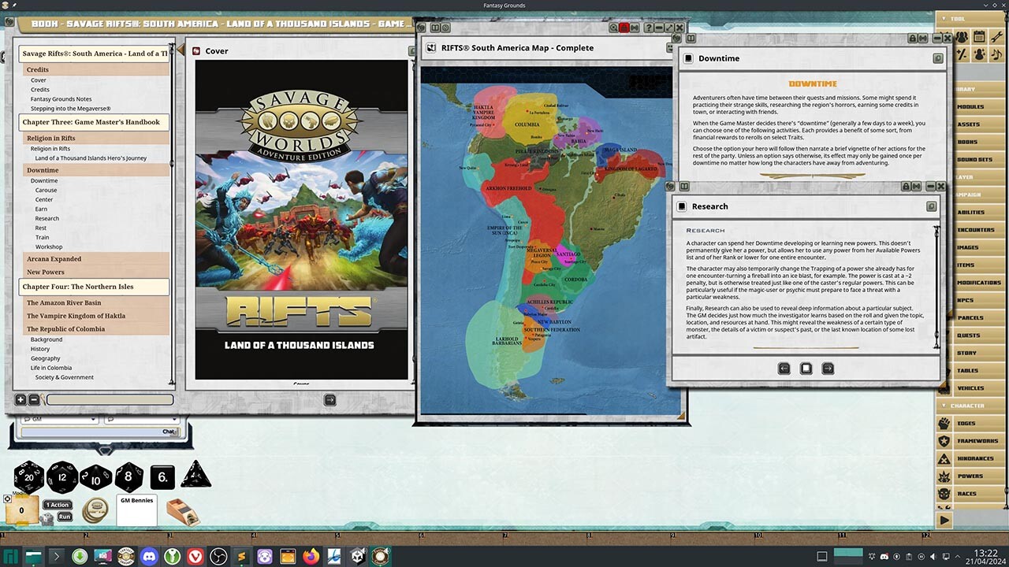Toggle the red lock on the map window

point(624,28)
